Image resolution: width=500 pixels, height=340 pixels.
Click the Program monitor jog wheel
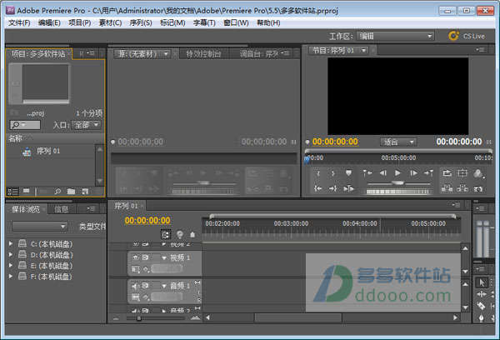point(398,192)
